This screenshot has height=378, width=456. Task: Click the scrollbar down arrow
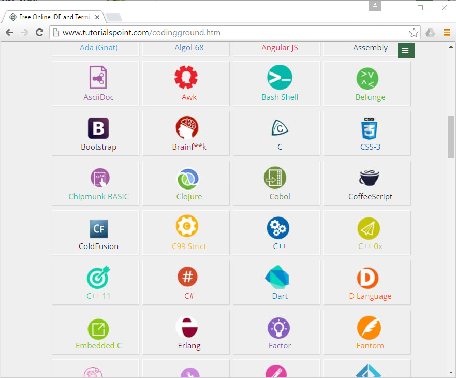pos(451,373)
